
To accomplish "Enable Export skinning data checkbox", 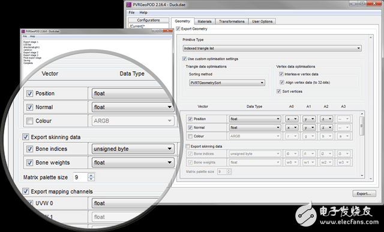I will pos(188,146).
